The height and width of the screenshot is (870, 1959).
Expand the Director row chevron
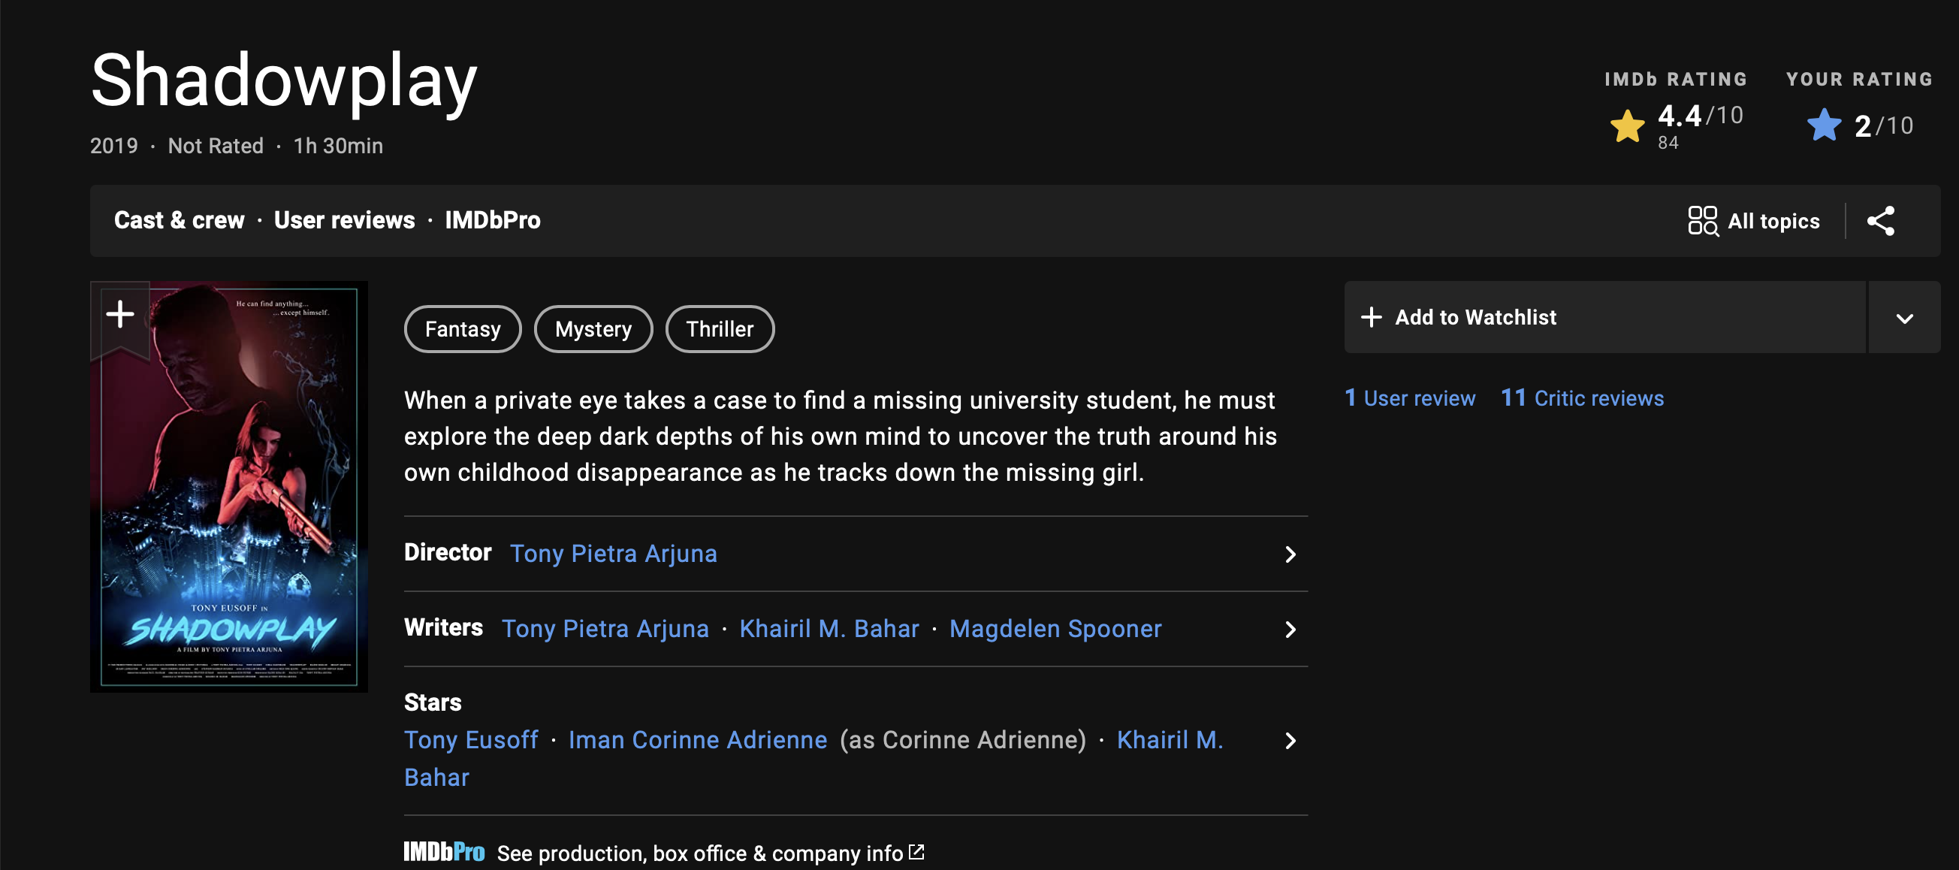1290,554
